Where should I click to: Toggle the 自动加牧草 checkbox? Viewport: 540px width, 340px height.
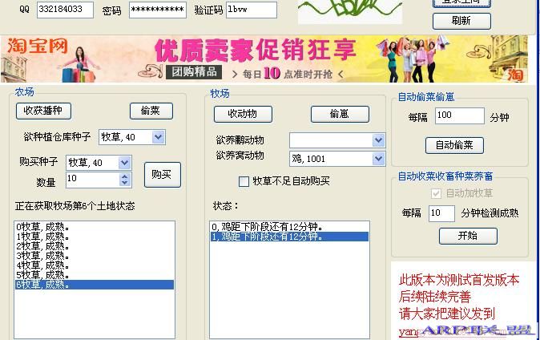click(436, 193)
